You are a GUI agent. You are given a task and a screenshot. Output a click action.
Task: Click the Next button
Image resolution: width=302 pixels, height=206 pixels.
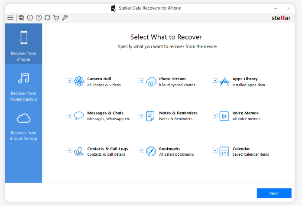tap(274, 193)
